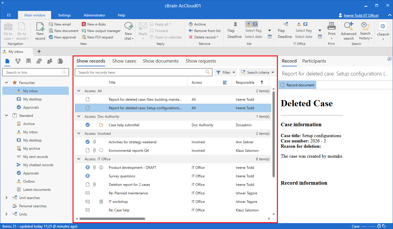This screenshot has height=229, width=393.
Task: Create a New FOI request
Action: coord(98,37)
